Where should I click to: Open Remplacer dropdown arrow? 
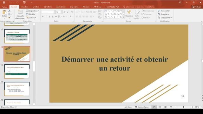pyautogui.click(x=171, y=14)
